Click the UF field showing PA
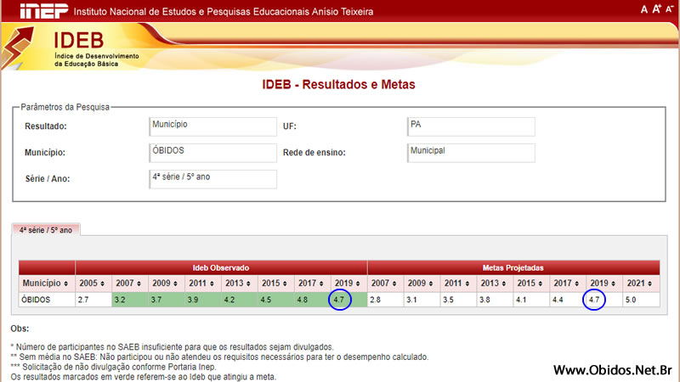680x382 pixels. (471, 126)
